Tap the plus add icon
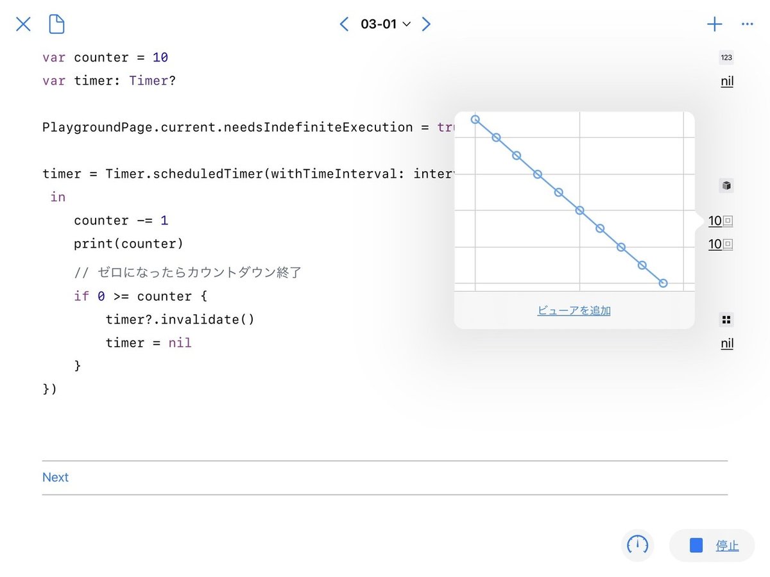Screen dimensions: 770x577 [x=714, y=24]
